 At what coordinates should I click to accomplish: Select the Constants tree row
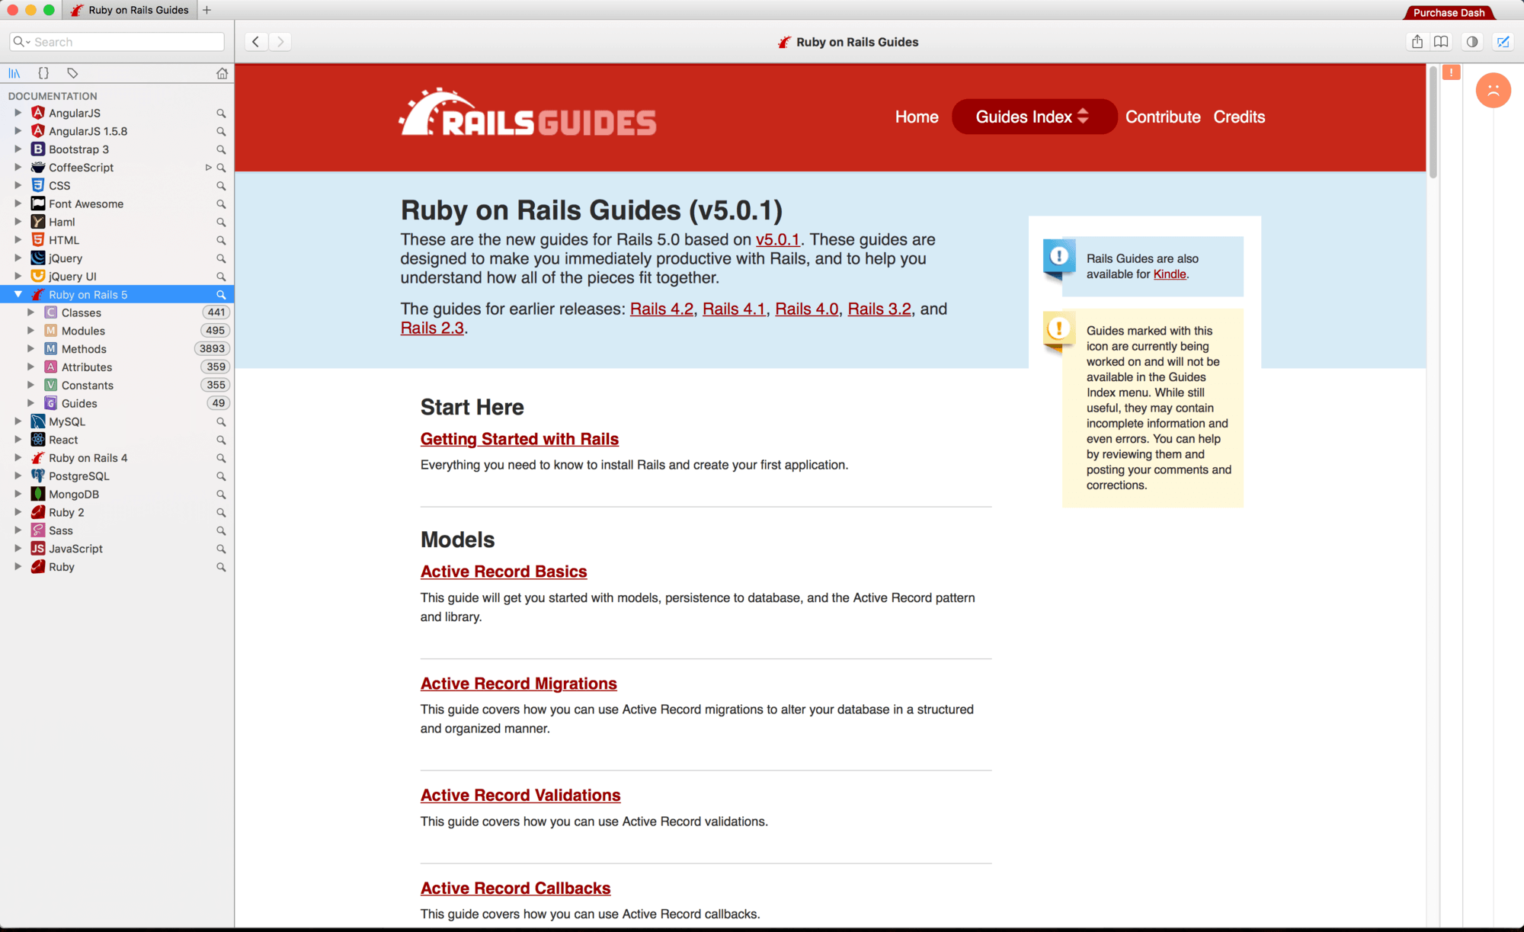pos(117,385)
